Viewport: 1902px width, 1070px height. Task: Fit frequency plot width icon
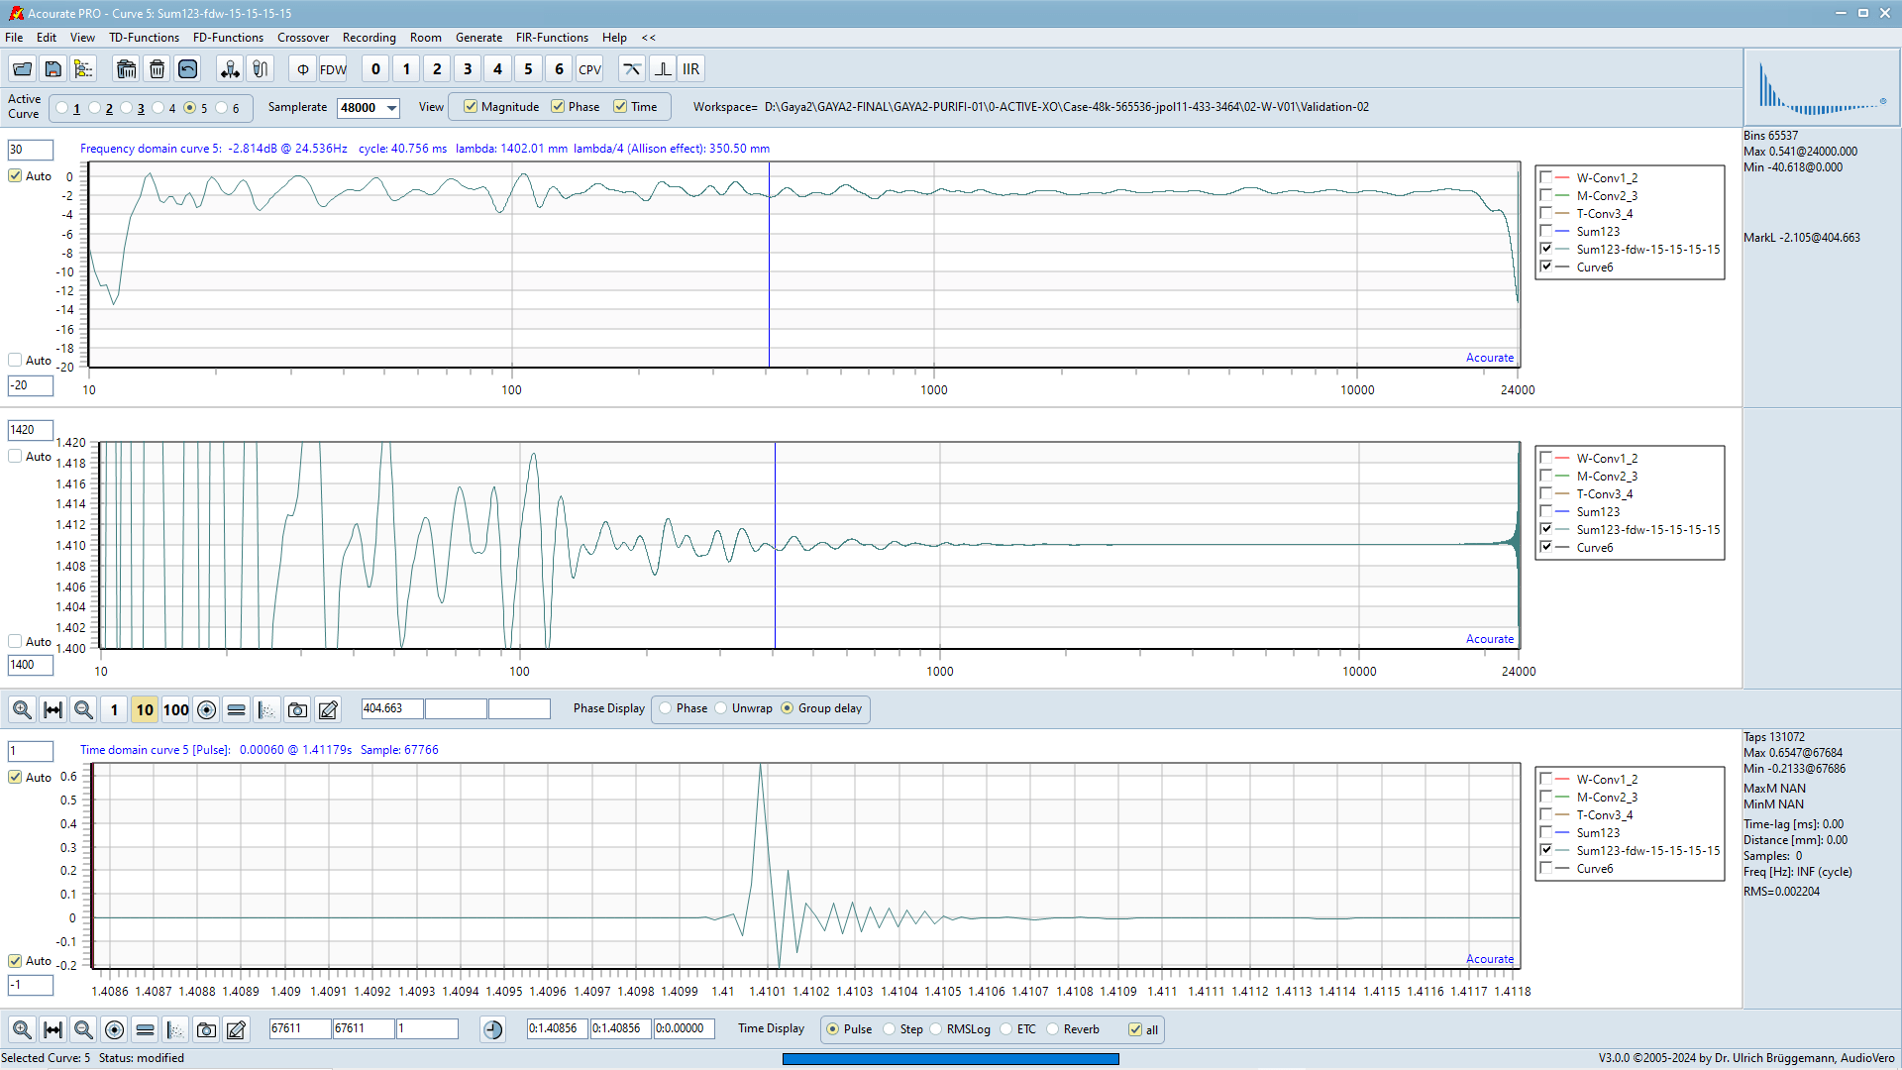(53, 709)
